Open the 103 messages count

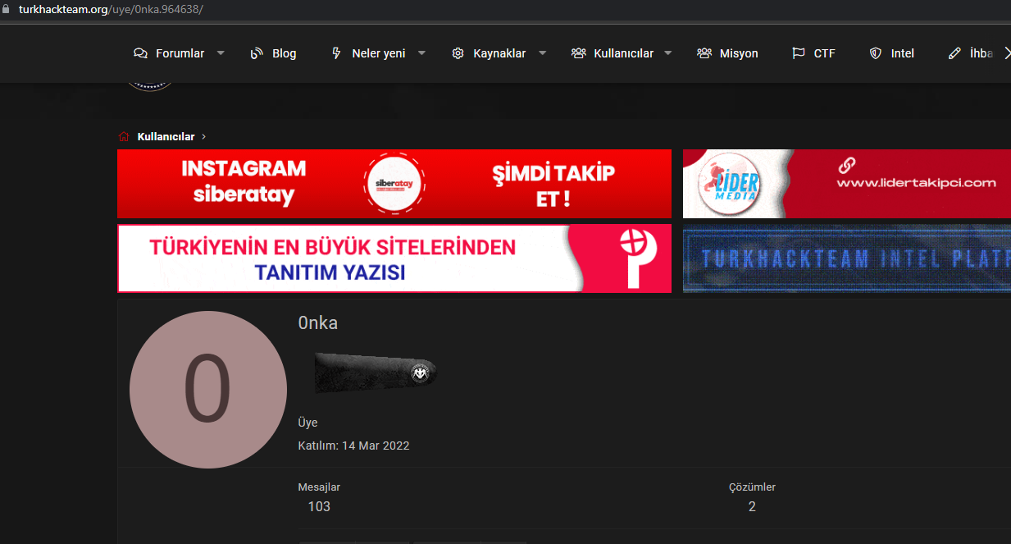click(x=319, y=506)
